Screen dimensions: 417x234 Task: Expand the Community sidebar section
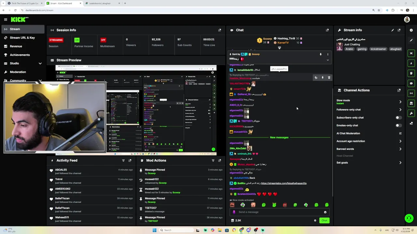40,80
